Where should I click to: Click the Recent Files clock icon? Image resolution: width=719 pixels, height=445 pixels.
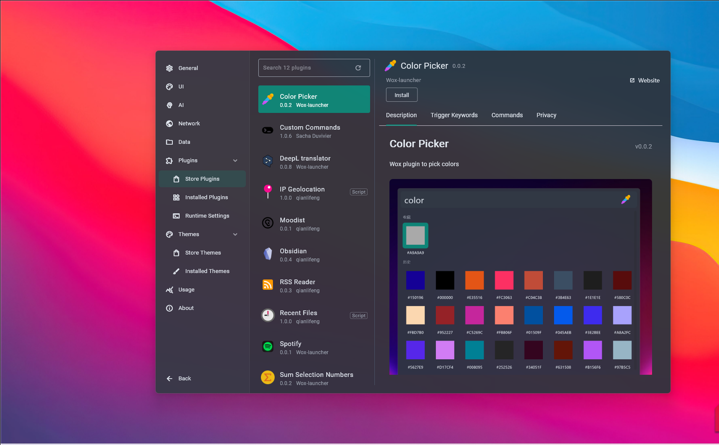pyautogui.click(x=267, y=315)
